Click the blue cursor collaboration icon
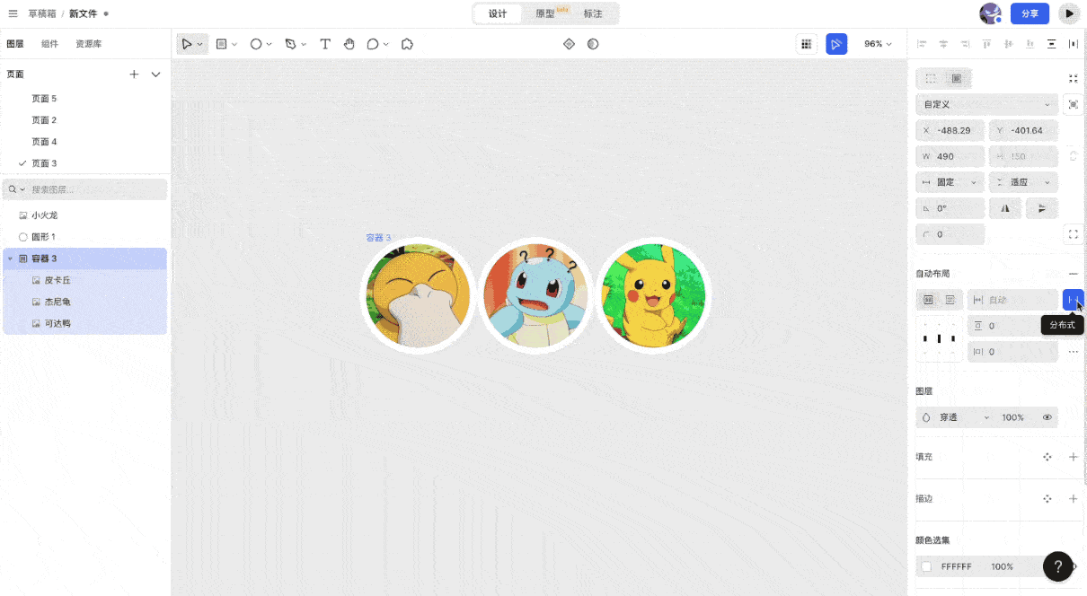 (x=836, y=44)
